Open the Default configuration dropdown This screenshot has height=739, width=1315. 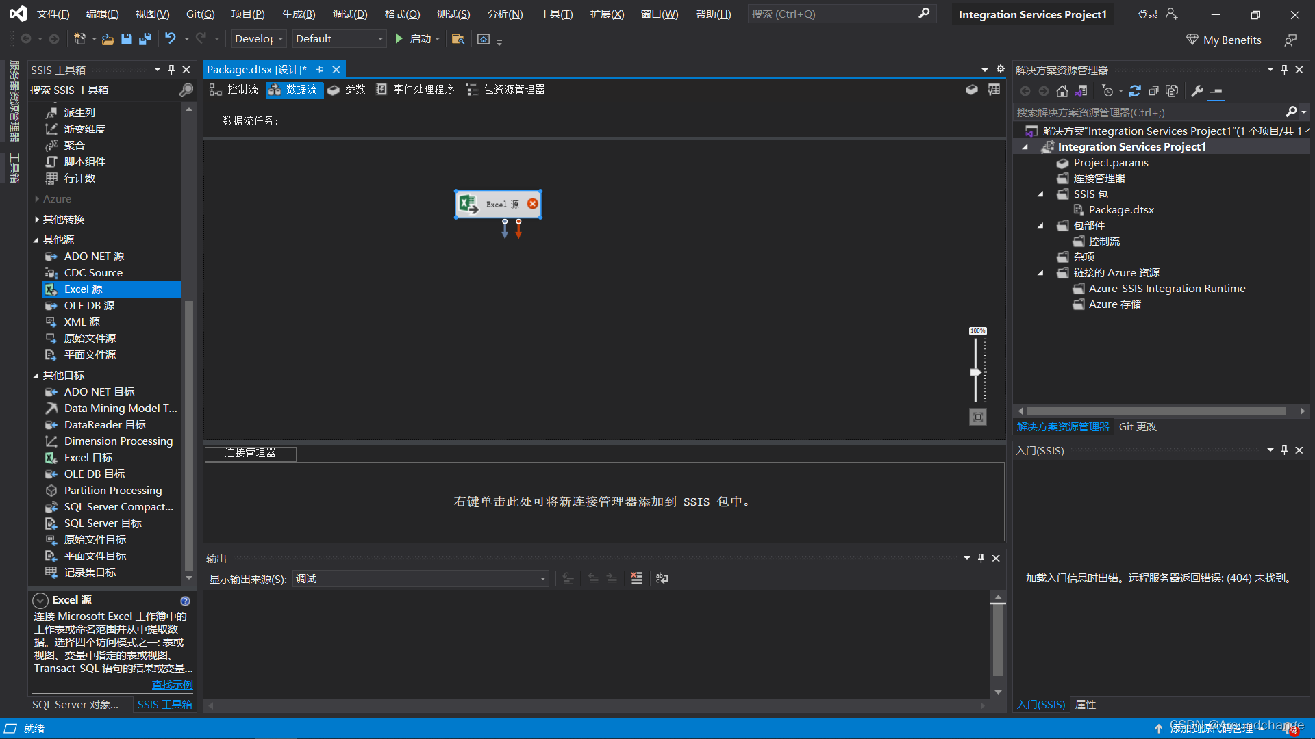point(338,39)
